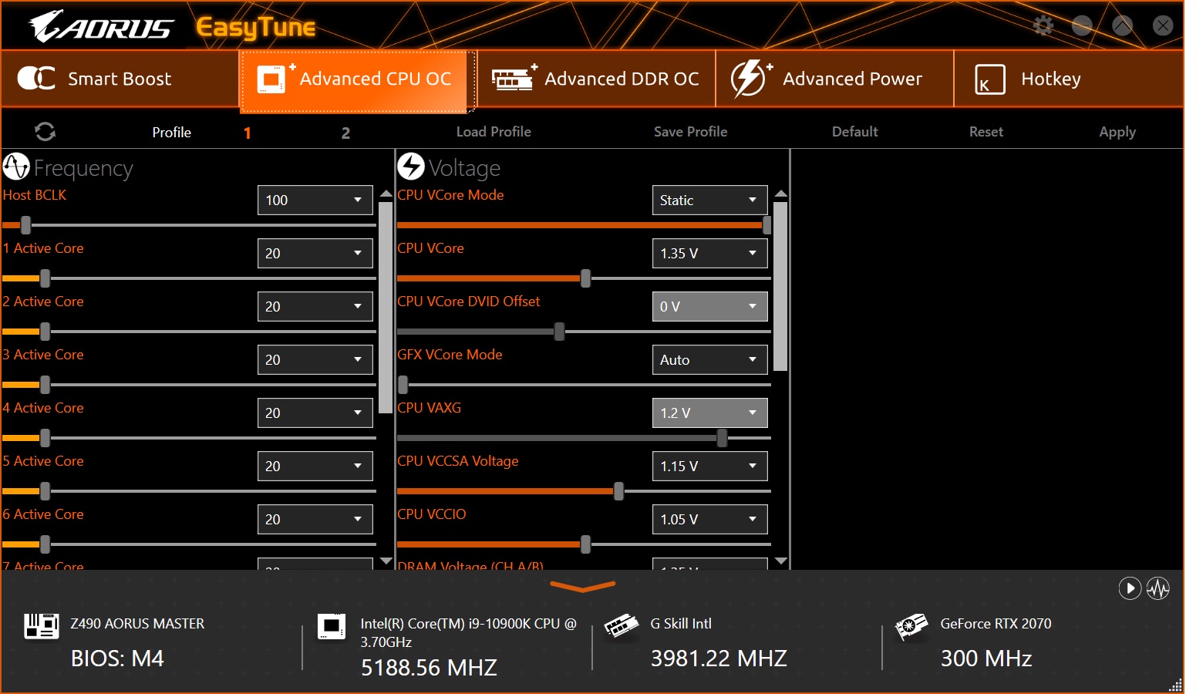Open the 4 Active Core ratio dropdown
The height and width of the screenshot is (694, 1186).
click(315, 413)
